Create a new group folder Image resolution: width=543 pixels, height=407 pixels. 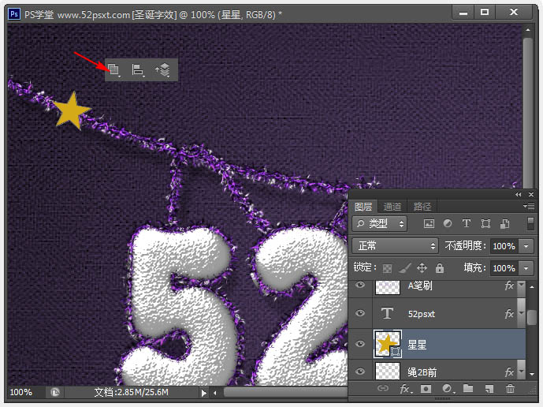coord(468,388)
